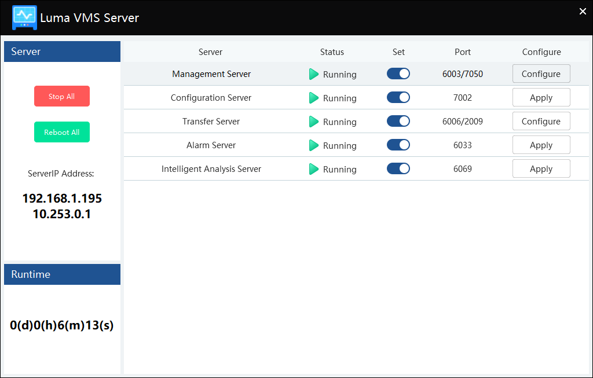Disable the Intelligent Analysis Server toggle
This screenshot has width=593, height=378.
tap(398, 168)
